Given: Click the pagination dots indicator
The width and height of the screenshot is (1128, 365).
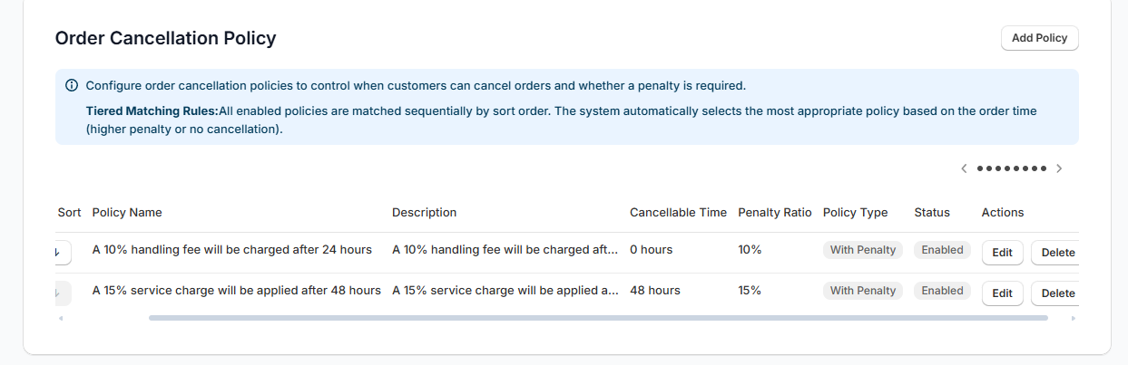Looking at the screenshot, I should 1011,168.
